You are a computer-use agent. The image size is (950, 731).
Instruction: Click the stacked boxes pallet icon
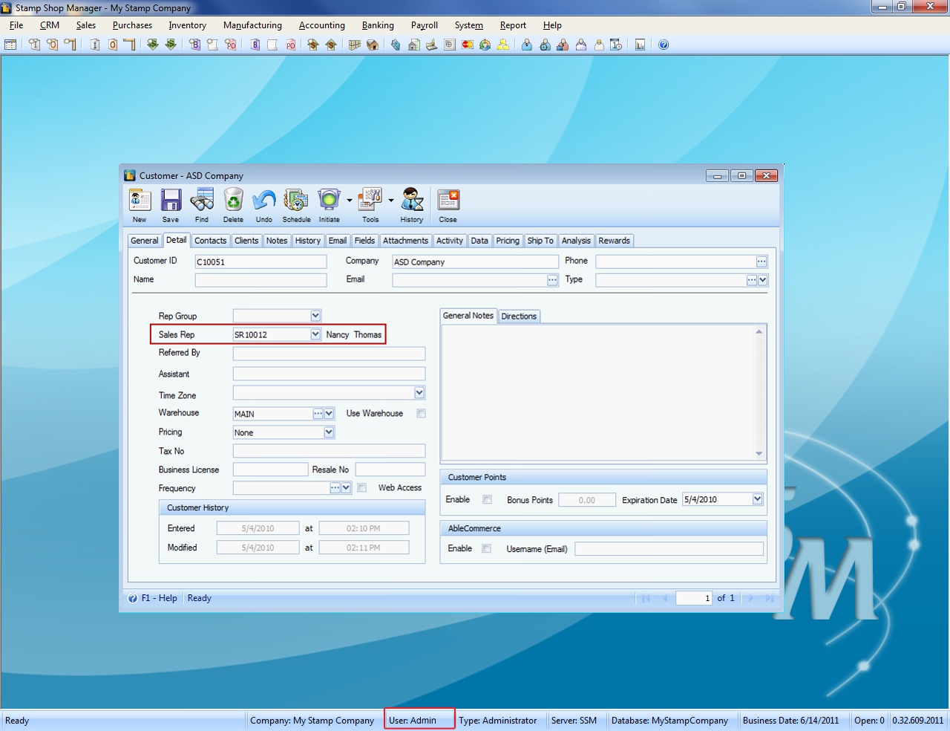coord(354,45)
